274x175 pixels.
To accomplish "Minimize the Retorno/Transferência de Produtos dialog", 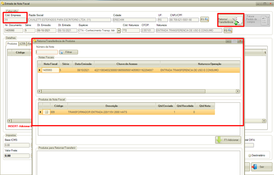I will pos(228,41).
